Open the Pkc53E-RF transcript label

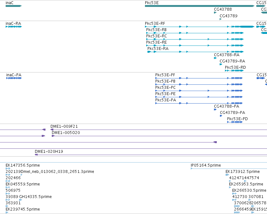point(155,24)
